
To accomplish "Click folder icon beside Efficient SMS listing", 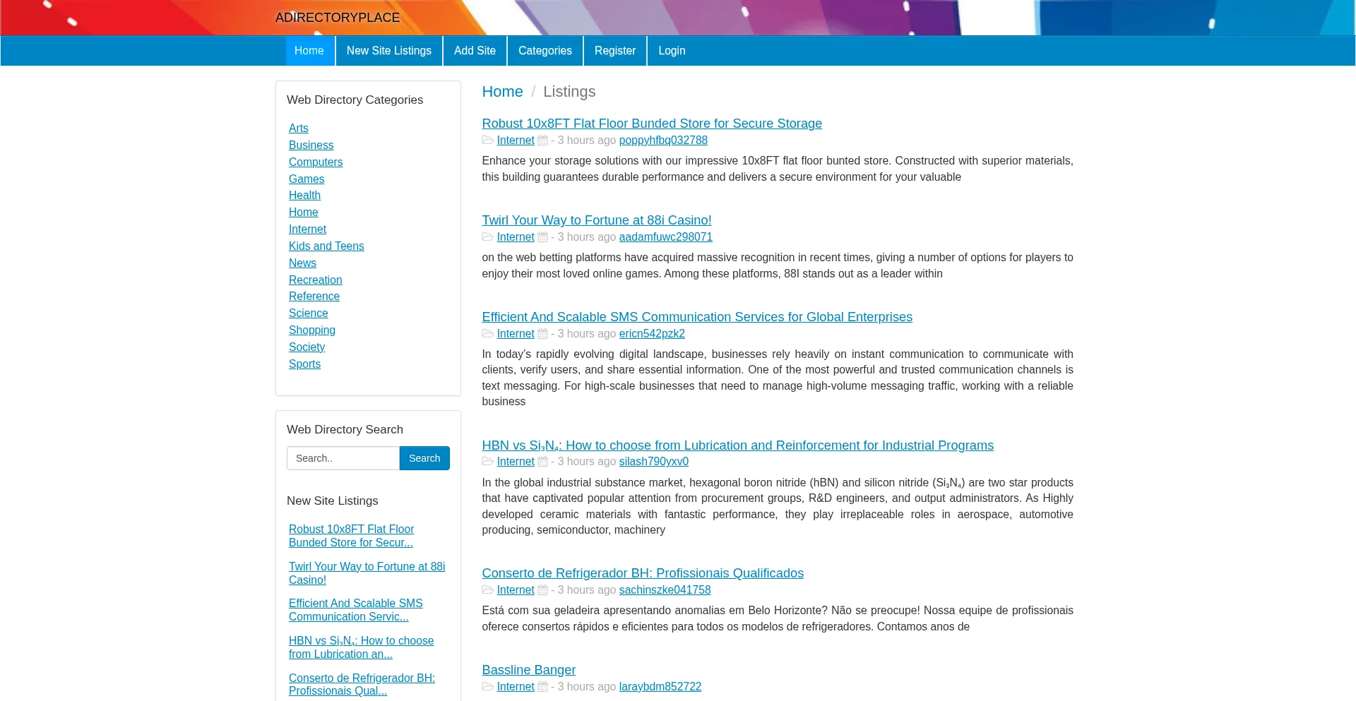I will (x=487, y=334).
